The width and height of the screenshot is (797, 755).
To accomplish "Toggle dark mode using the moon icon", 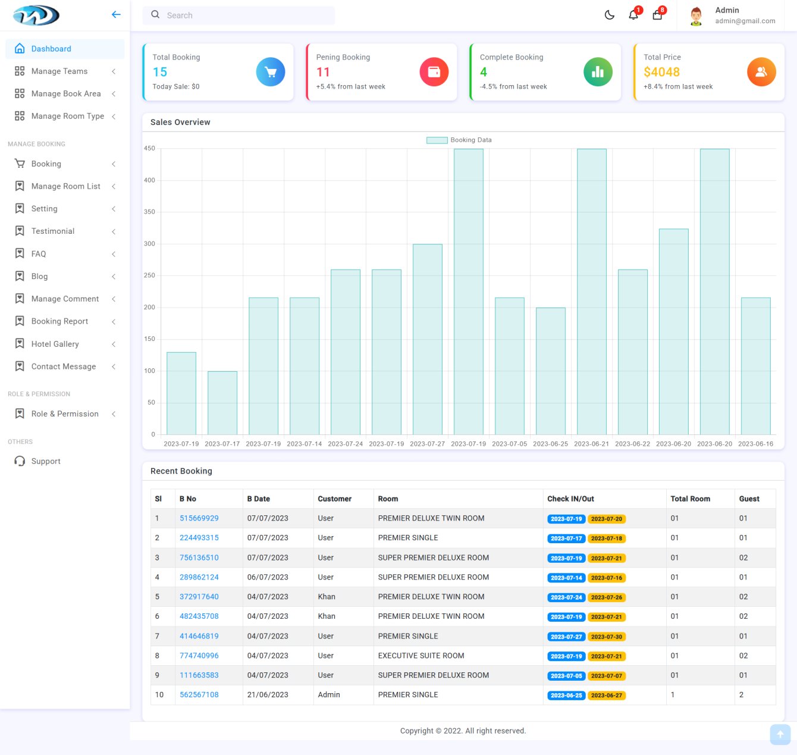I will pyautogui.click(x=609, y=15).
